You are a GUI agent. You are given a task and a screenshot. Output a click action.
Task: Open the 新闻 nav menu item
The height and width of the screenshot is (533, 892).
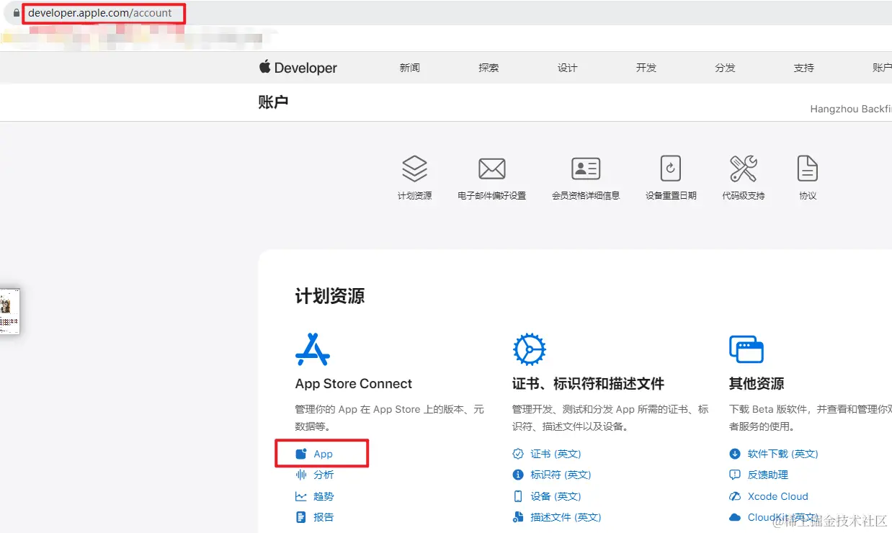(x=410, y=68)
